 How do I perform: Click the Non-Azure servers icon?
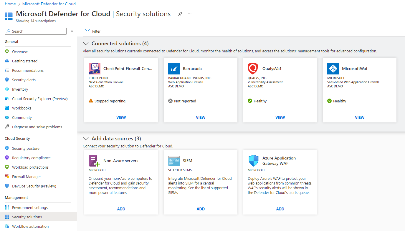tap(95, 161)
